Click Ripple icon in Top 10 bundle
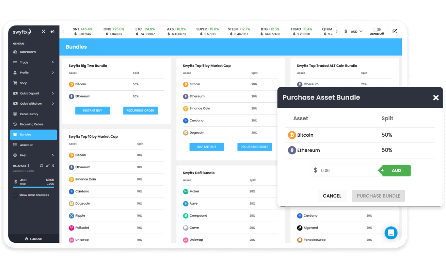This screenshot has height=272, width=446. 71,216
